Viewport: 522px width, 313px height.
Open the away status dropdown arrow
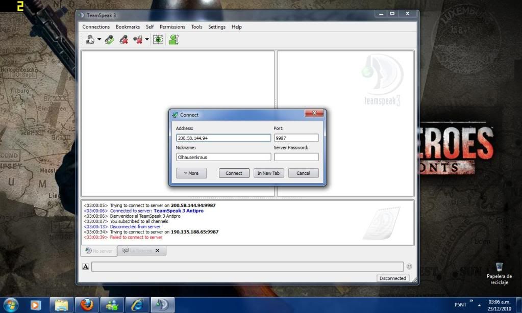[x=99, y=40]
